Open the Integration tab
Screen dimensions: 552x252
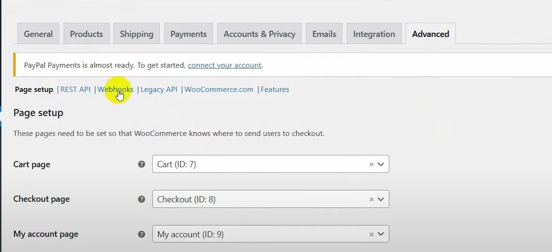pyautogui.click(x=374, y=34)
